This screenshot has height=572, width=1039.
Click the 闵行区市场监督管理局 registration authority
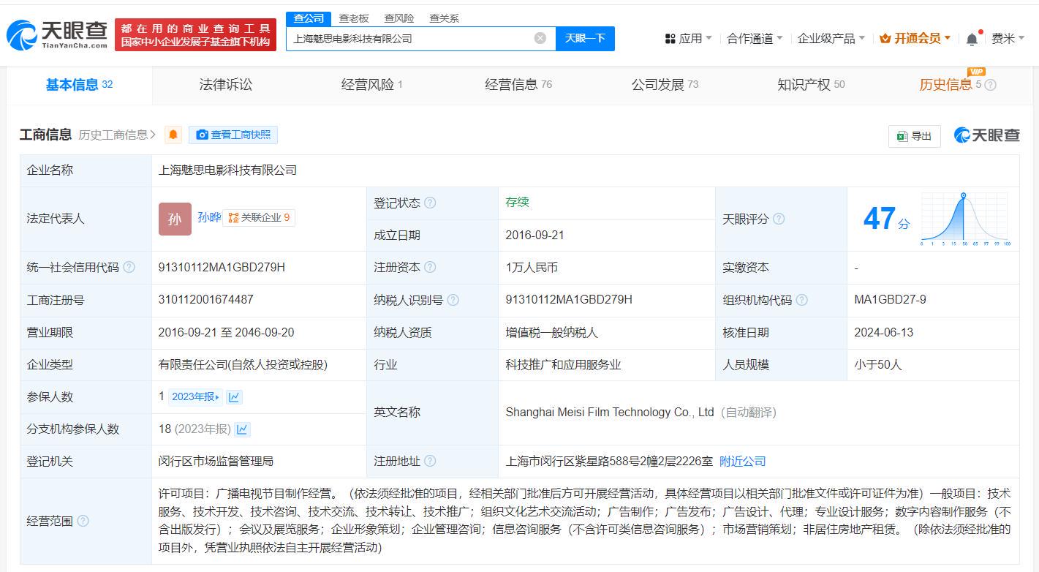[216, 461]
